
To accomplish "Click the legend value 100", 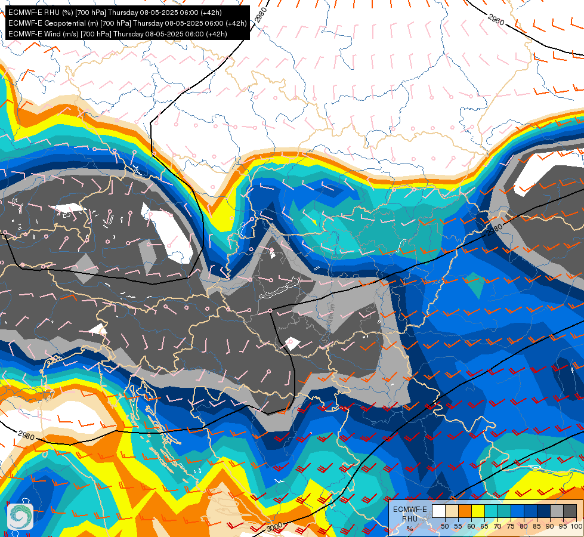I will pyautogui.click(x=576, y=526).
